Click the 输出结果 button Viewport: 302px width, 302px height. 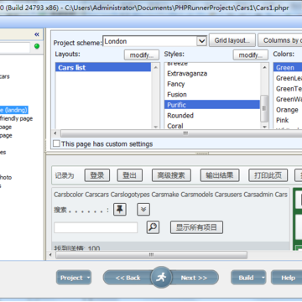coord(220,175)
